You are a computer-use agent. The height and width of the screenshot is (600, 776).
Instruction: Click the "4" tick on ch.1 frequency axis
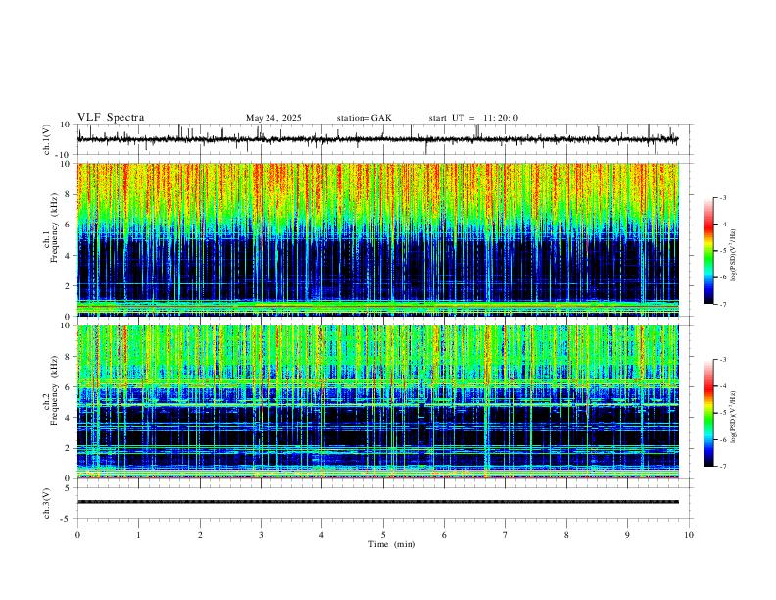(69, 256)
